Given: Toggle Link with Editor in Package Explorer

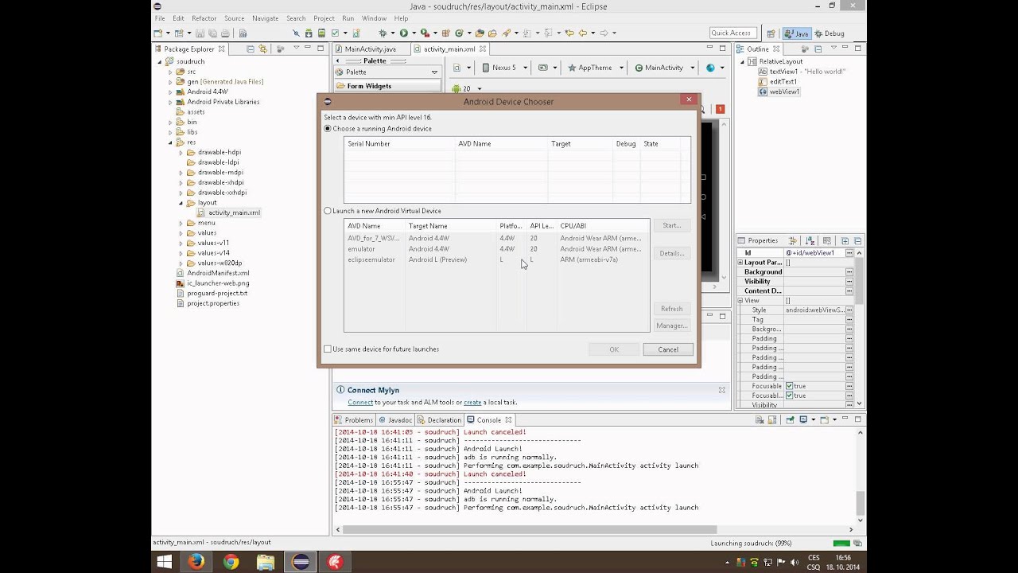Looking at the screenshot, I should pos(263,49).
